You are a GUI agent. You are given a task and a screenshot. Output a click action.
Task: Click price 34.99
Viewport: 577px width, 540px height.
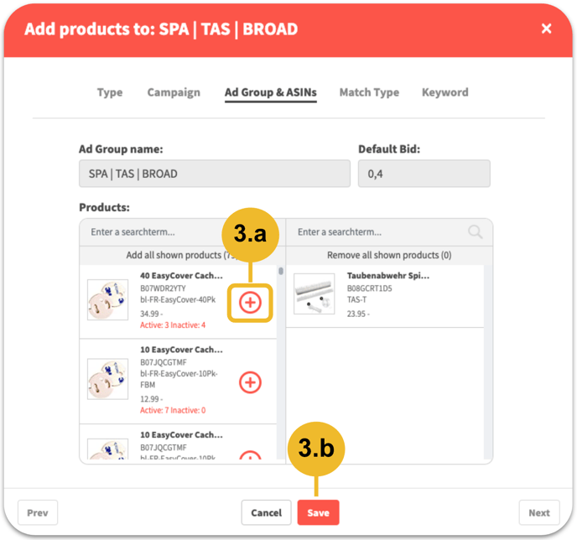pos(151,314)
